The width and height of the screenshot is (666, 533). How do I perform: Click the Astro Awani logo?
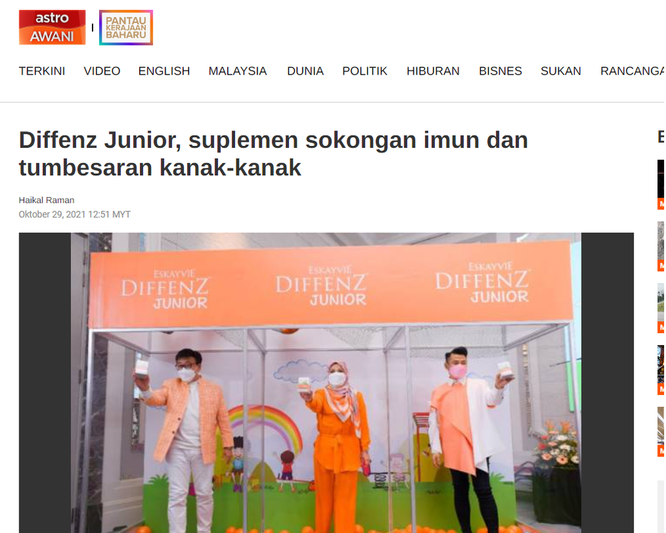point(52,27)
